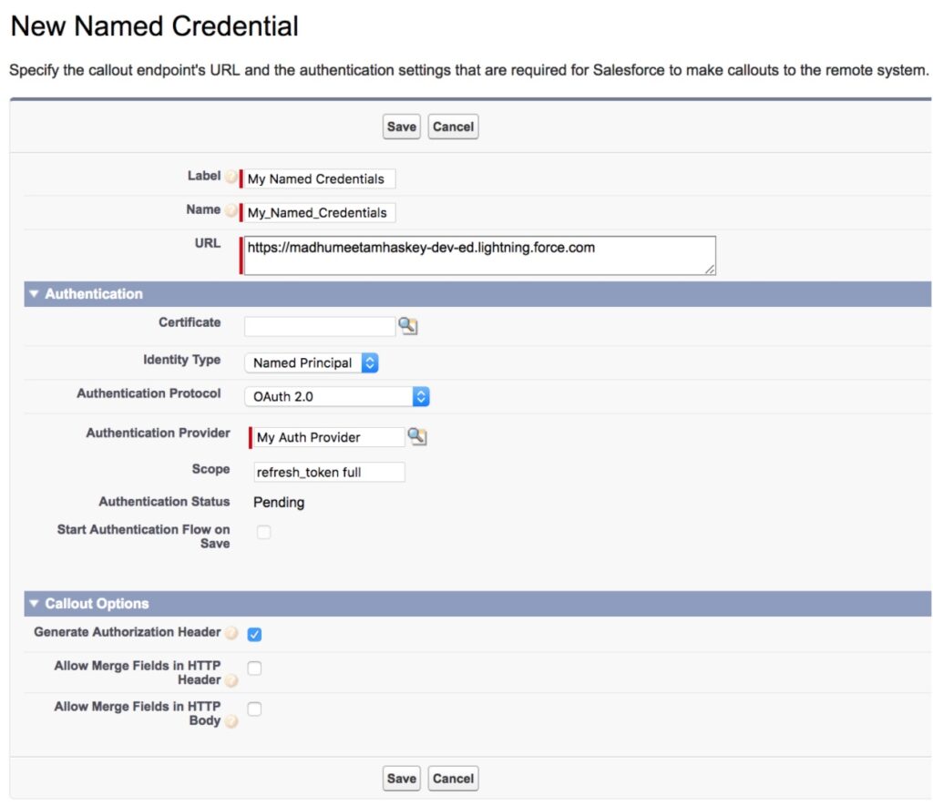Uncheck Generate Authorization Header

pyautogui.click(x=254, y=634)
